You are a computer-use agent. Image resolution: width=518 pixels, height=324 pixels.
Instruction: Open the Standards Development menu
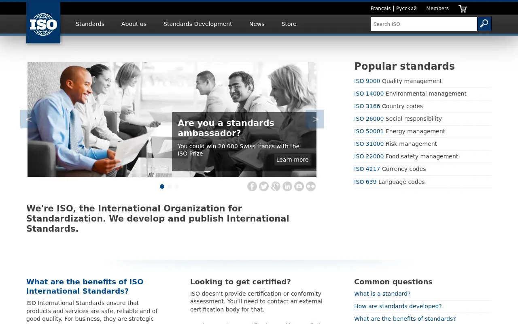pos(198,24)
